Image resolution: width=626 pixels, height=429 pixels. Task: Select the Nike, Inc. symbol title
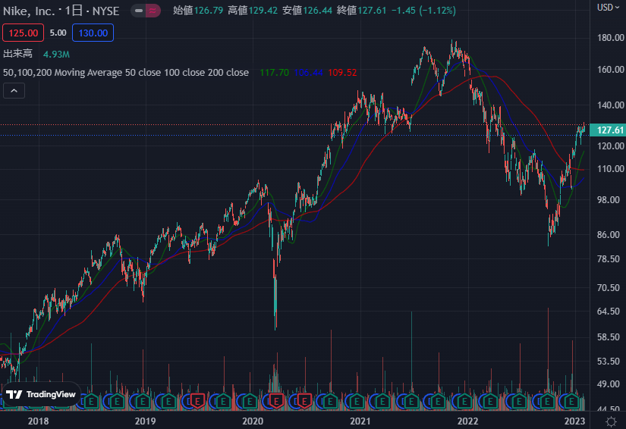(x=29, y=11)
